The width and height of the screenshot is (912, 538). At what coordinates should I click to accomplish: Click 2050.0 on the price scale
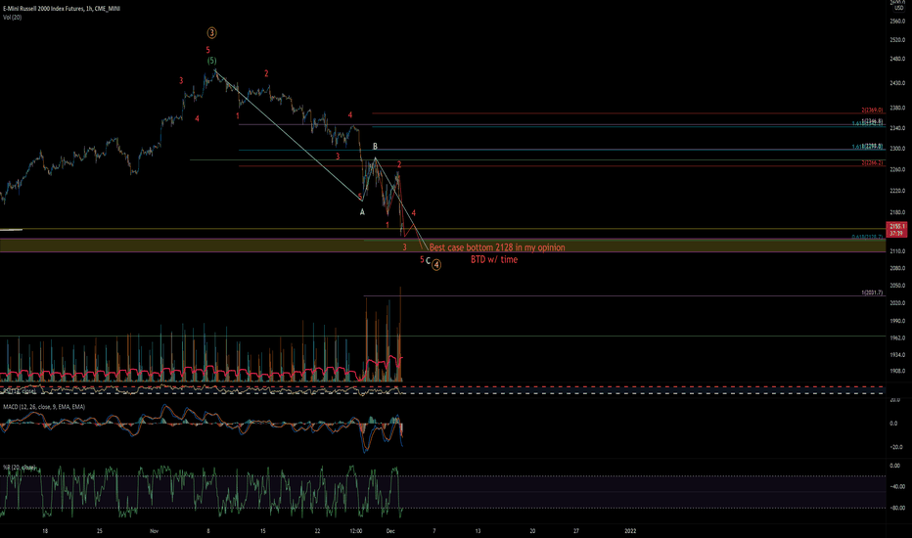click(897, 286)
